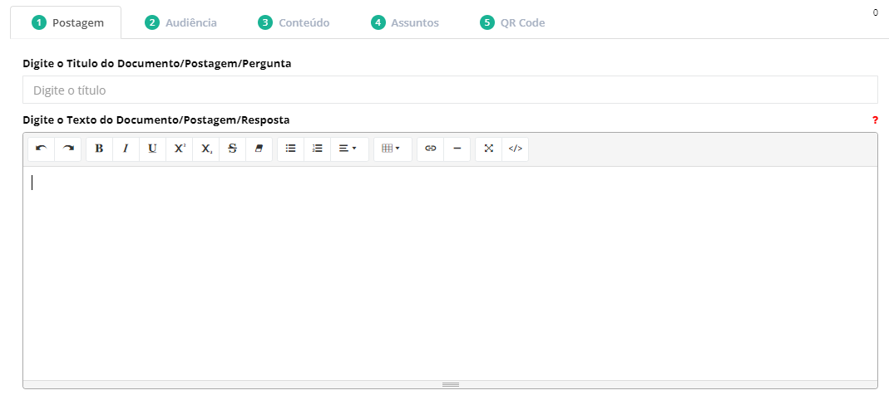Screen dimensions: 889x400
Task: Focus the rich text editor body
Action: coord(450,273)
